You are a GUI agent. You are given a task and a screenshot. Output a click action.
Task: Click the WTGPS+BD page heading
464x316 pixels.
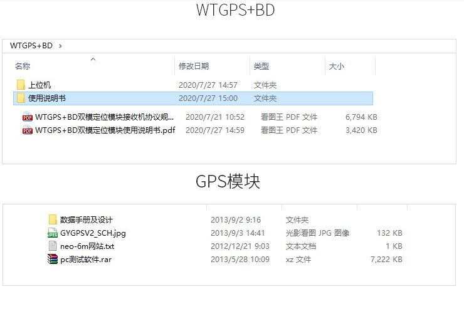pyautogui.click(x=236, y=10)
